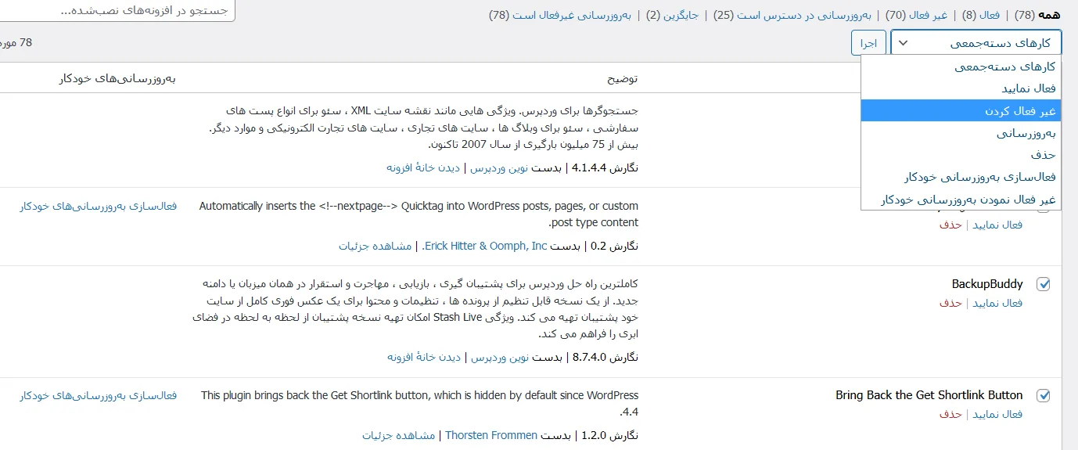
Task: Show all plugins via 'همه' filter
Action: click(1047, 15)
